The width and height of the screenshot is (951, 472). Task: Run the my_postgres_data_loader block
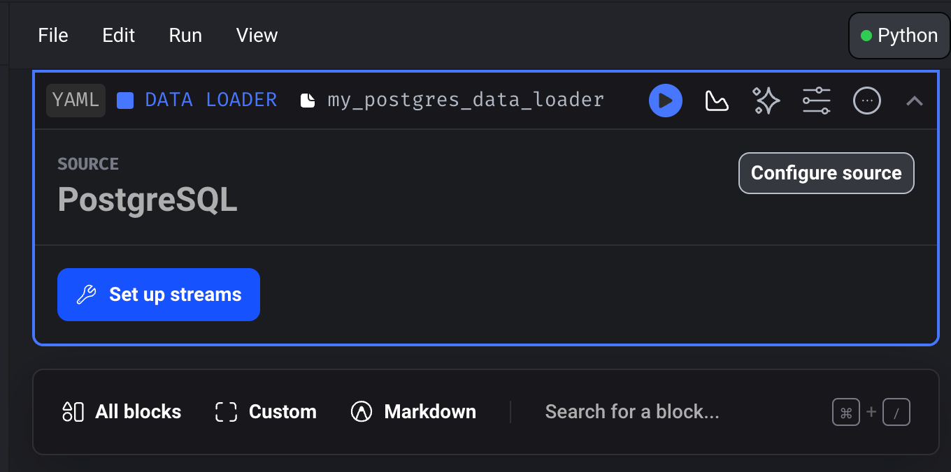tap(665, 100)
